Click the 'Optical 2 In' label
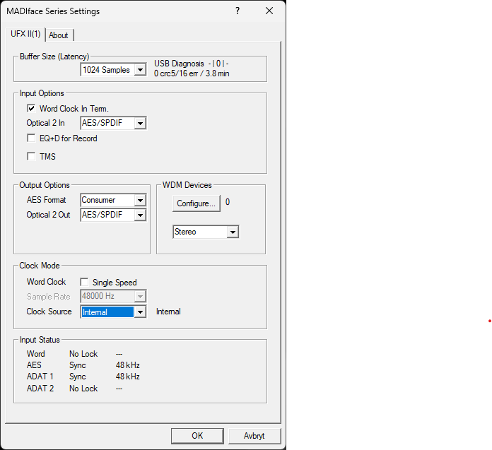The height and width of the screenshot is (450, 492). (x=45, y=123)
